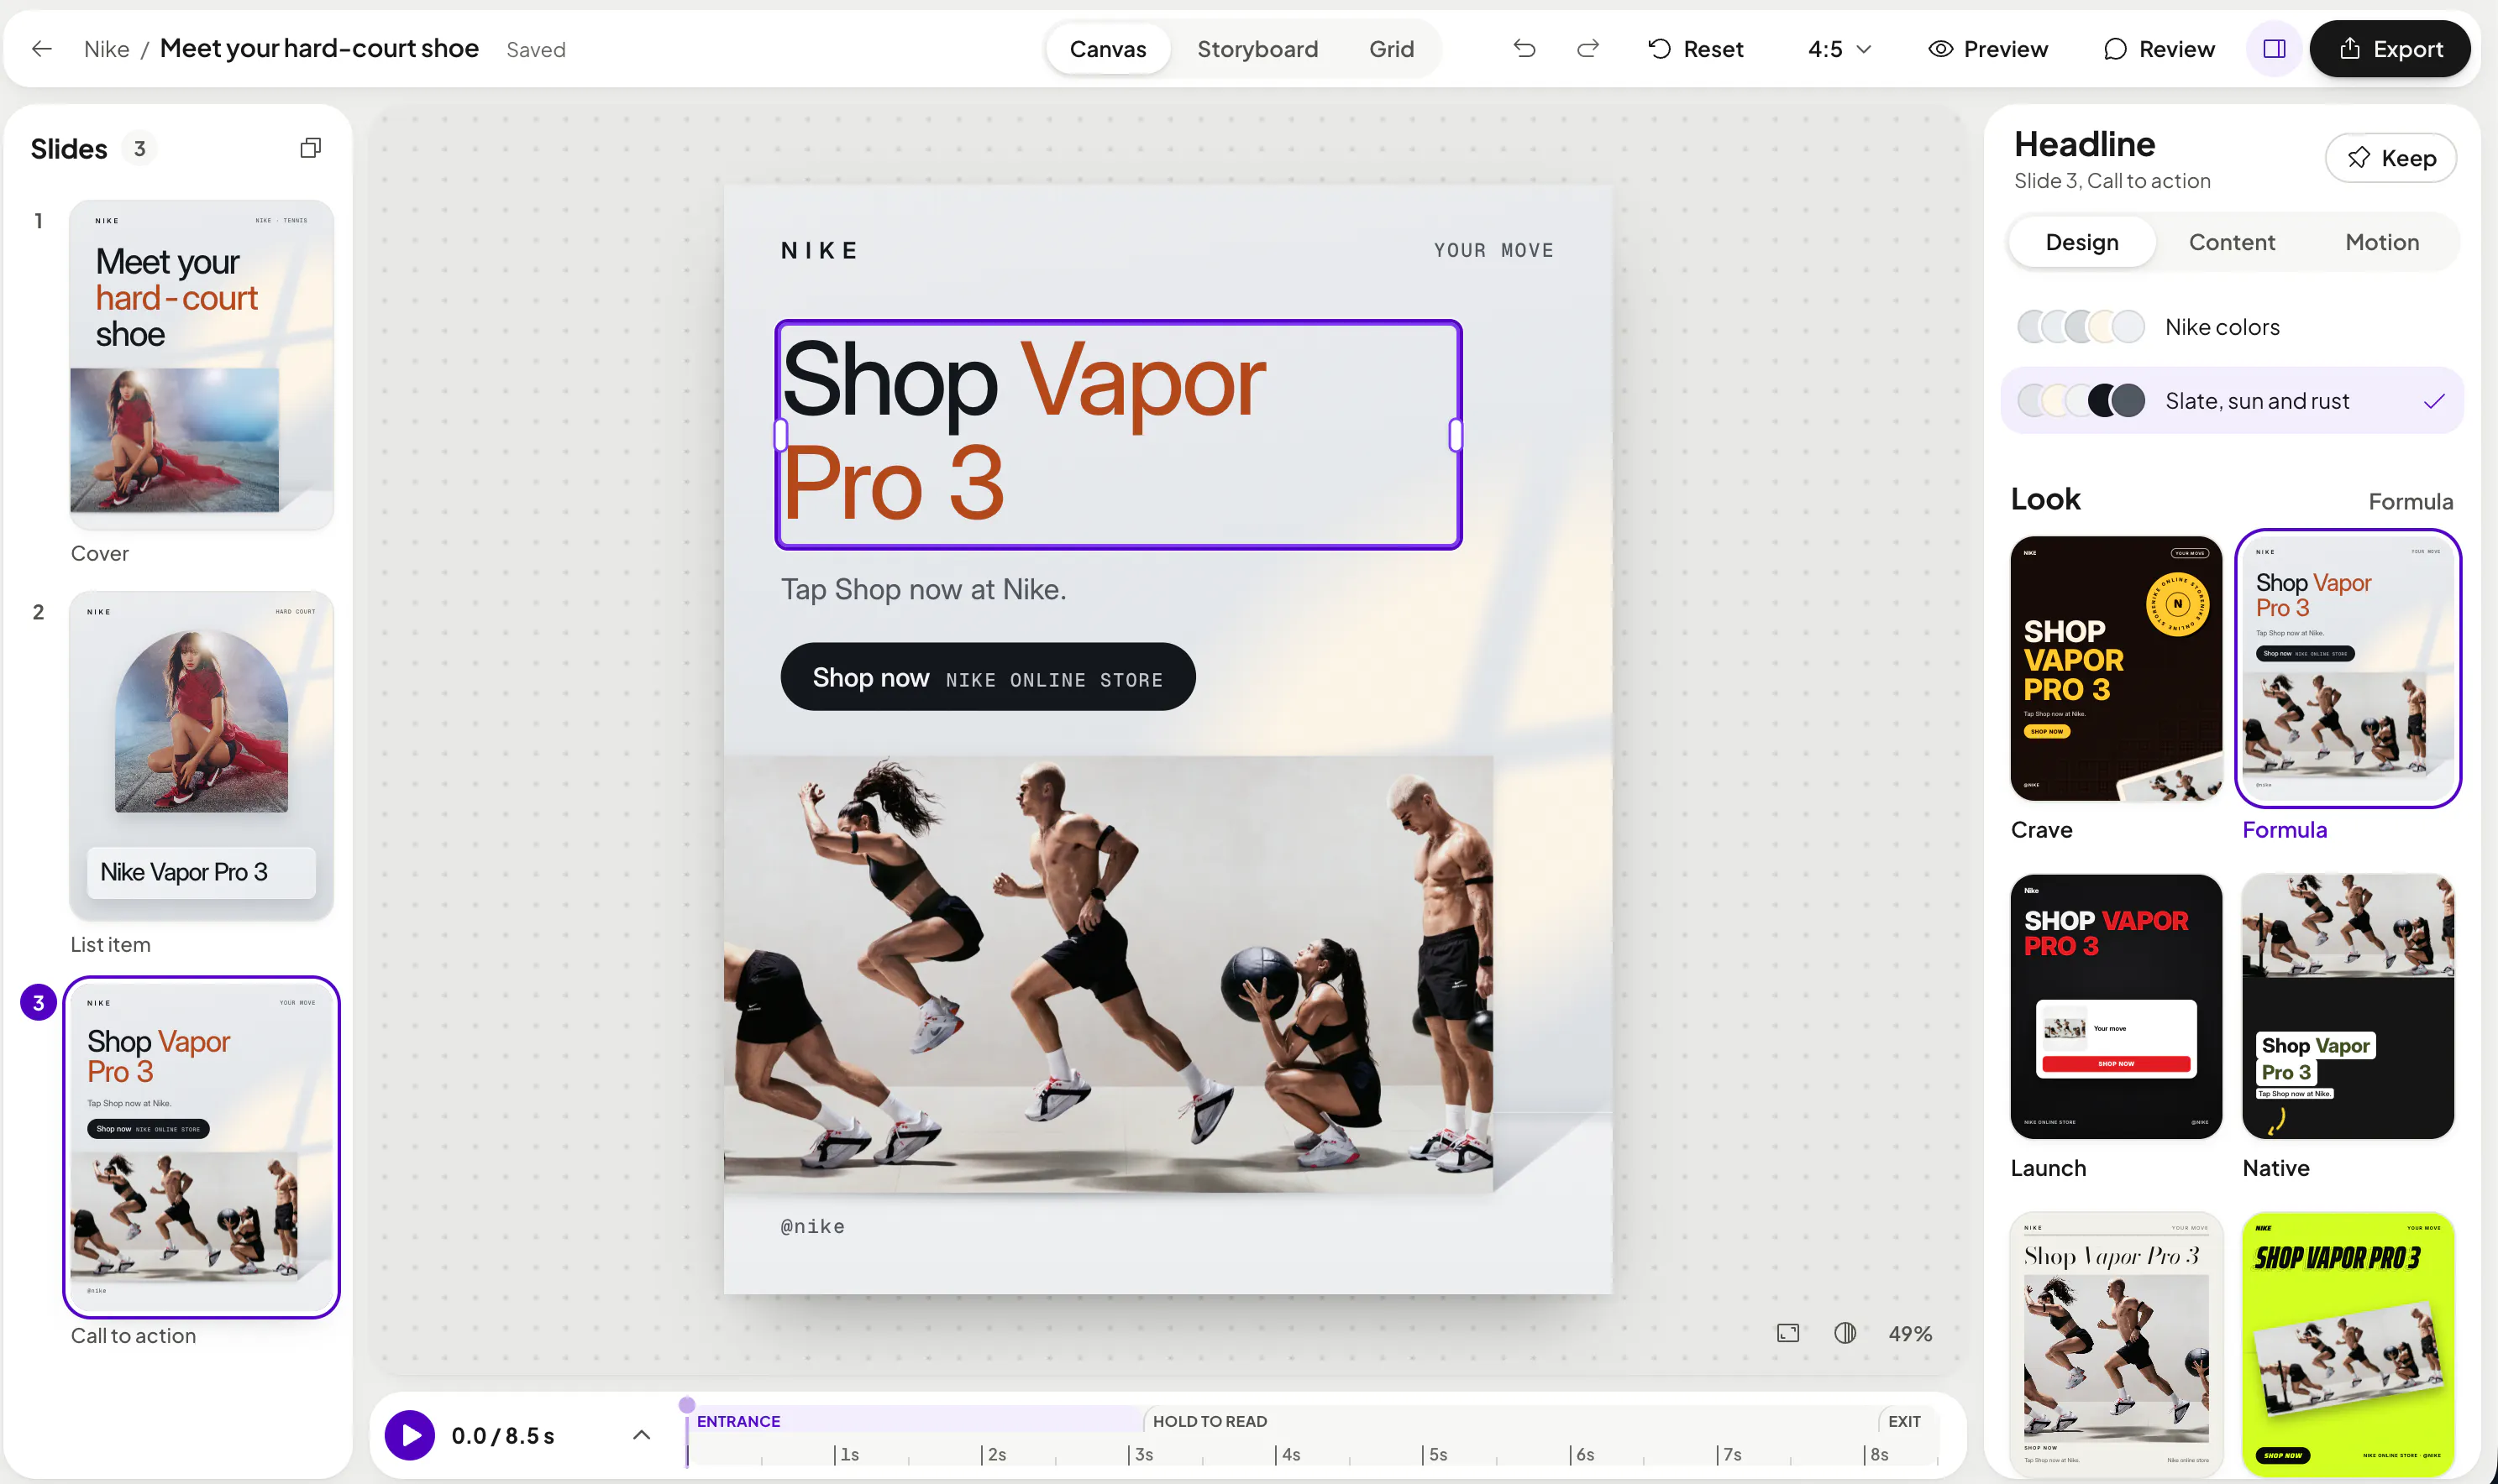Select slide 2 List item thumbnail
2498x1484 pixels.
(x=201, y=756)
